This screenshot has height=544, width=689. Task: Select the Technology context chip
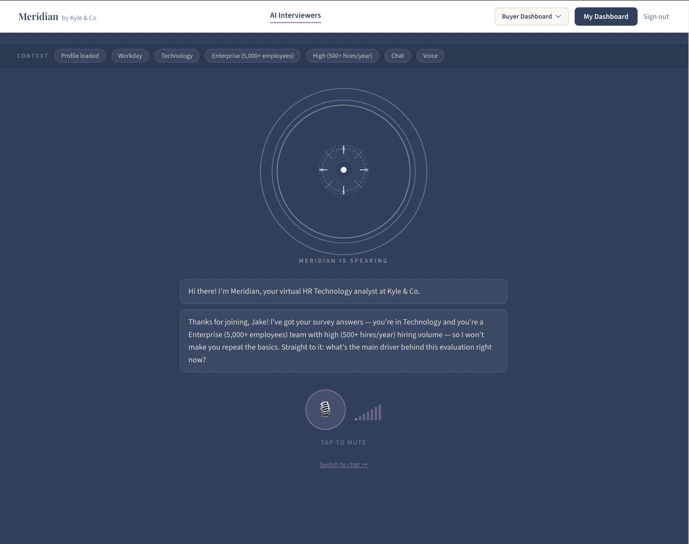tap(177, 56)
